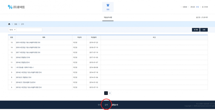Click the 휴넥트 company logo
Image resolution: width=215 pixels, height=110 pixels.
[x=16, y=7]
